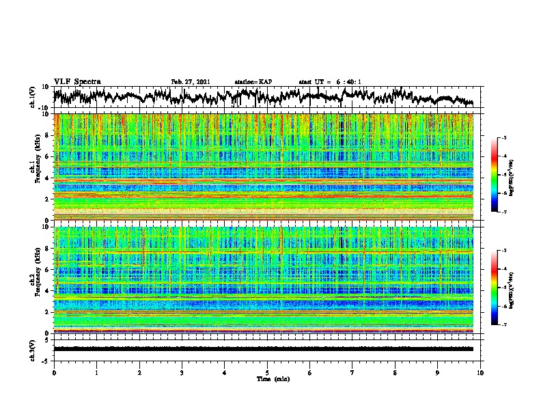Click the "Feb. 27, 2021" date label
Viewport: 541px width, 418px height.
191,82
